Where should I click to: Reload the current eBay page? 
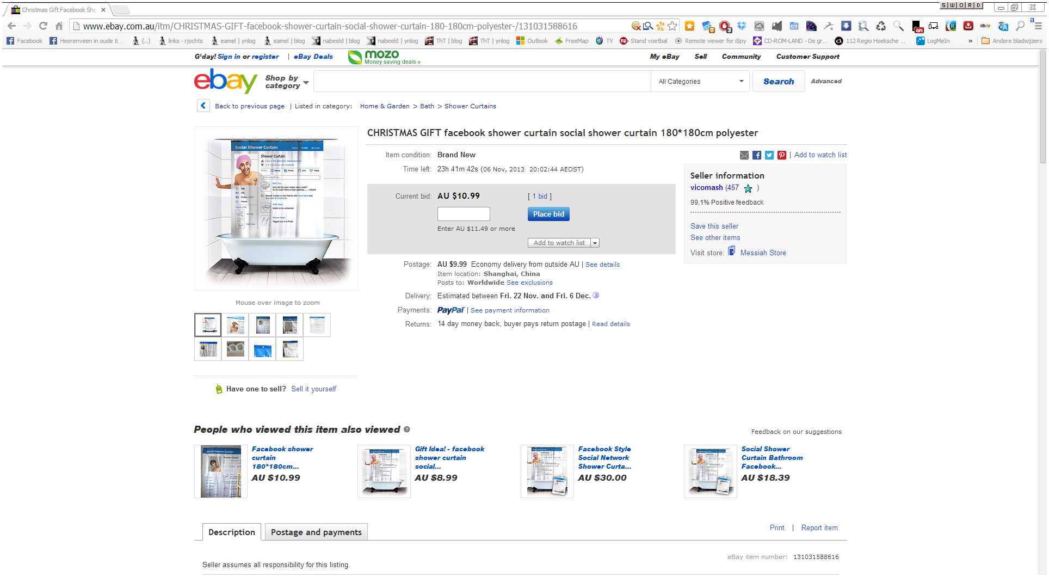pyautogui.click(x=43, y=26)
